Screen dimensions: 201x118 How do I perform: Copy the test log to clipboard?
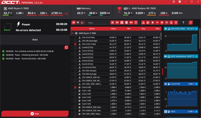click(x=66, y=47)
